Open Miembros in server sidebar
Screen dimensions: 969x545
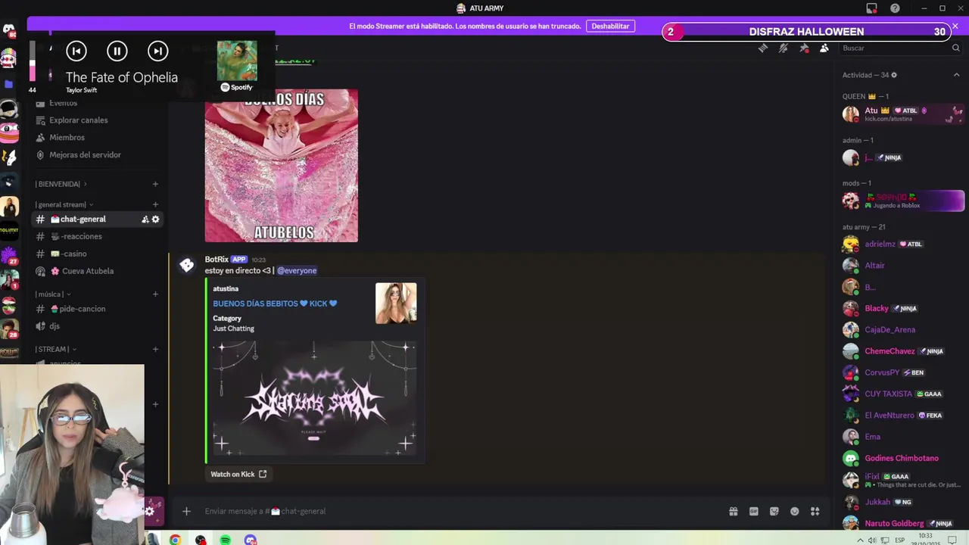point(67,138)
